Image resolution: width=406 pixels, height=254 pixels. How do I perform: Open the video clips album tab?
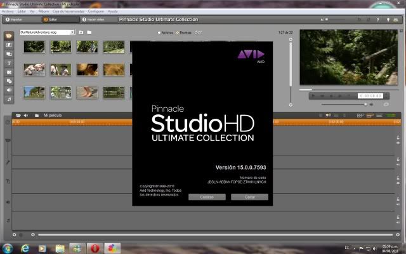(10, 36)
